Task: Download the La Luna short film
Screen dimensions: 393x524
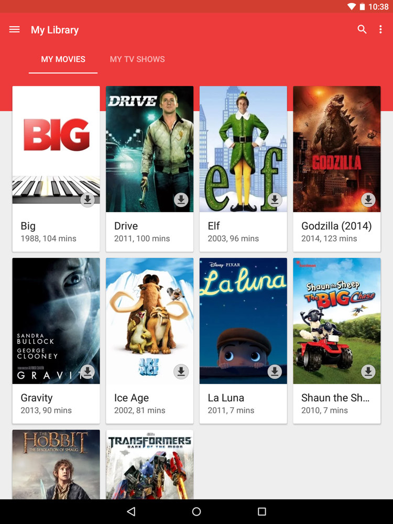Action: (x=275, y=372)
